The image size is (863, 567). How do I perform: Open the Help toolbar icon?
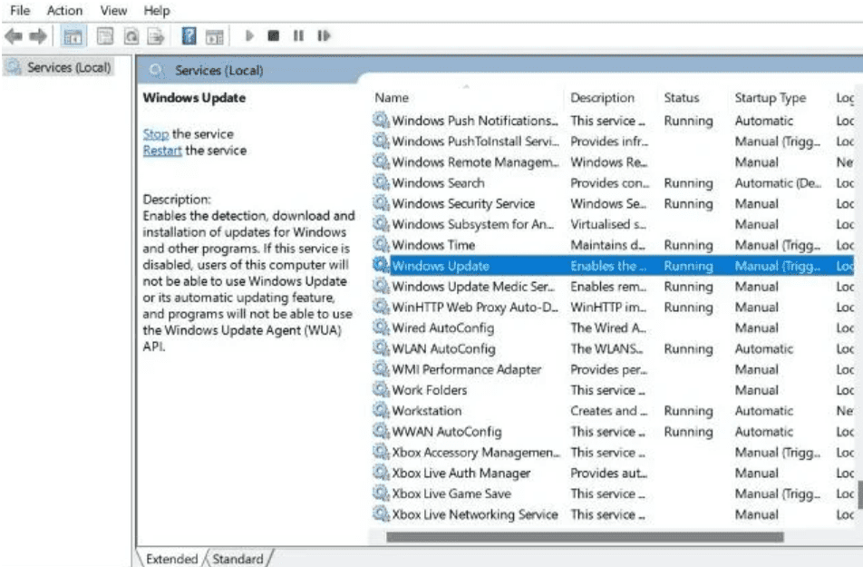[189, 36]
